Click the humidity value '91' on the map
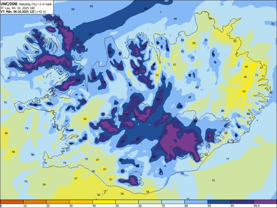277x208 pixels. point(190,97)
